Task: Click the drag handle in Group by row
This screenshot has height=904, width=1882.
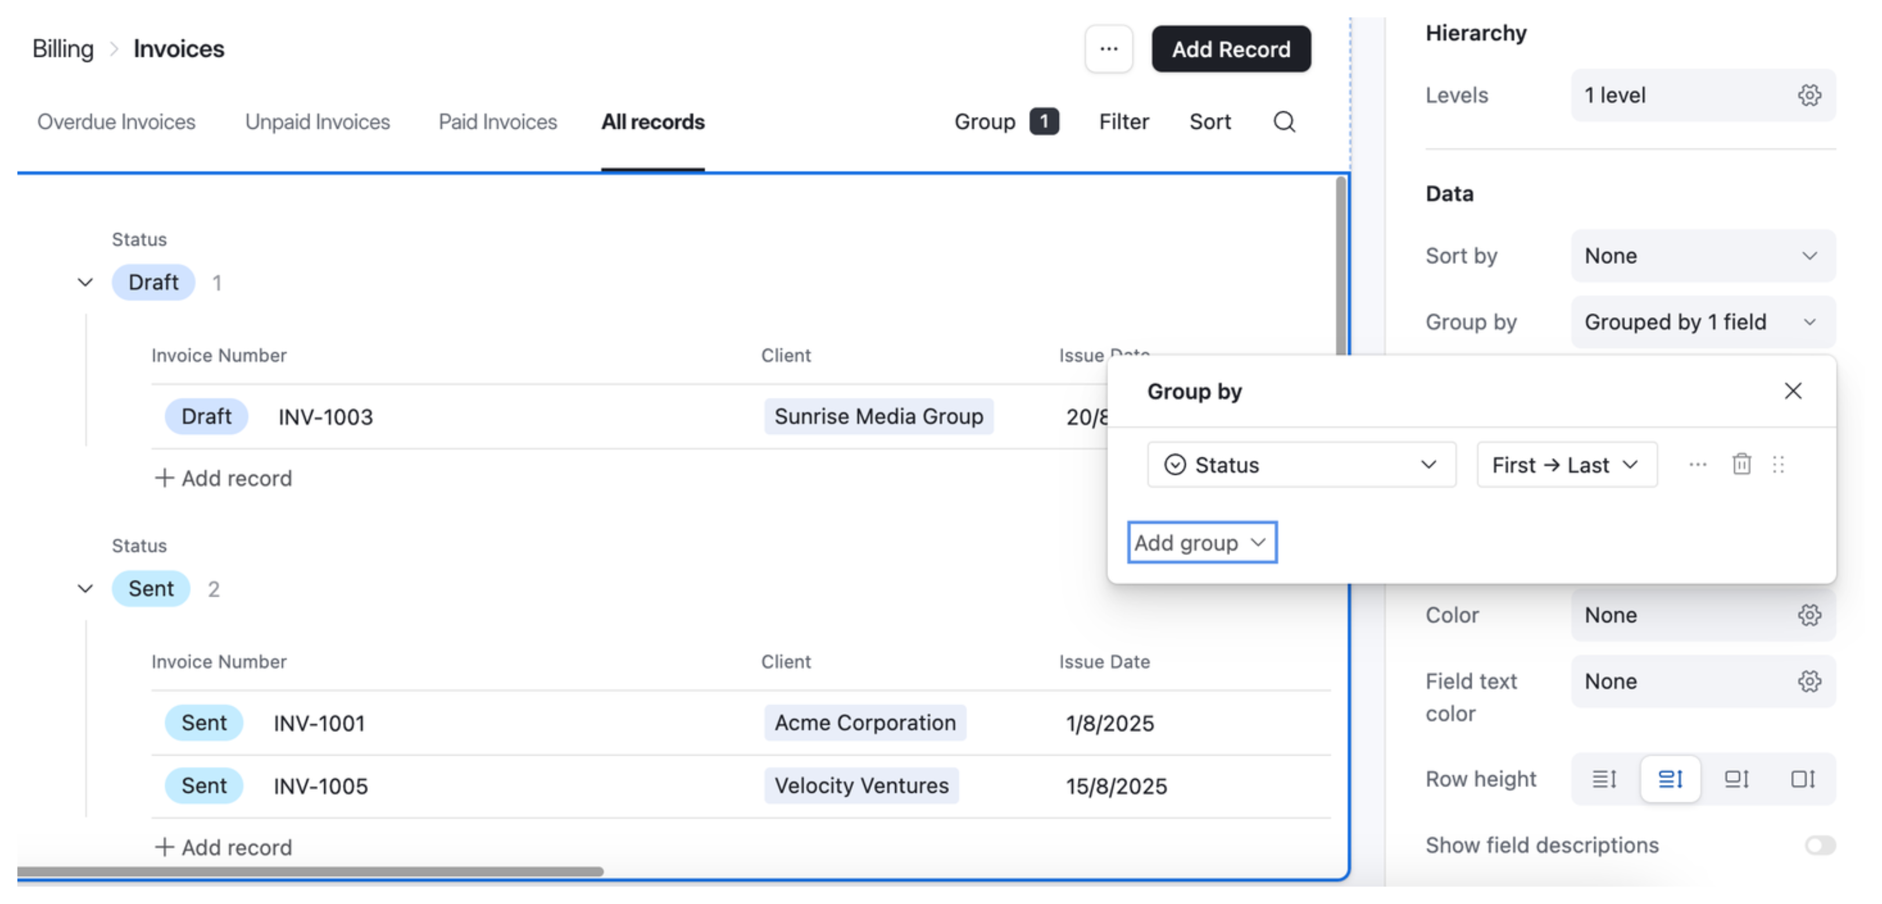Action: click(x=1778, y=464)
